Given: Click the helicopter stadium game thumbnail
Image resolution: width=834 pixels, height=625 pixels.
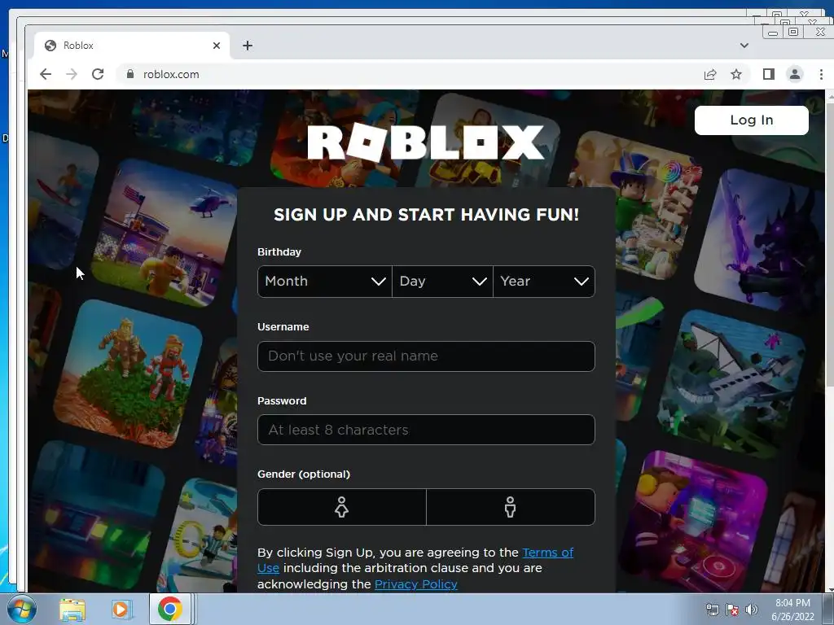Looking at the screenshot, I should coord(165,233).
